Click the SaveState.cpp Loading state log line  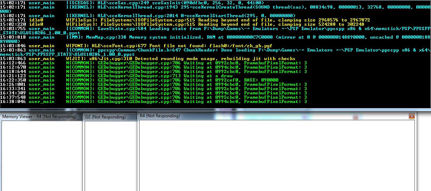pos(215,29)
